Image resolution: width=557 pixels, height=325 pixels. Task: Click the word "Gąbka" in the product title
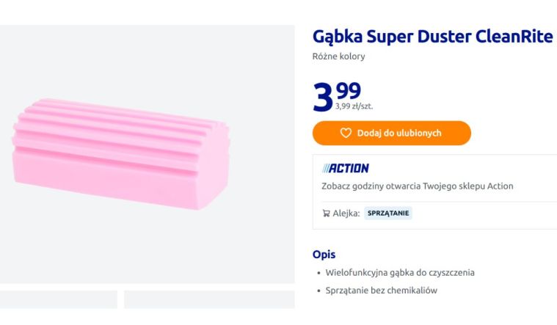pyautogui.click(x=338, y=37)
